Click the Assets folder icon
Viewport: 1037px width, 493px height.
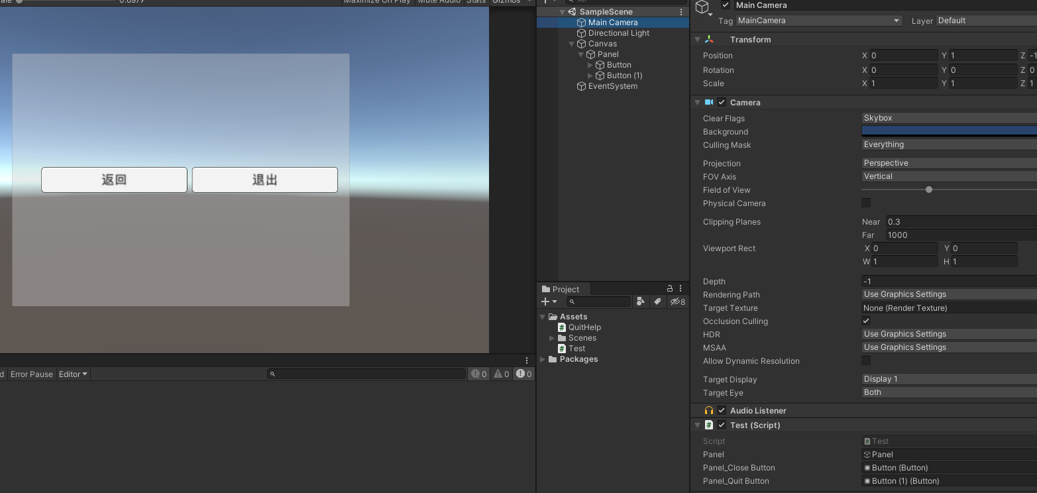click(x=553, y=317)
